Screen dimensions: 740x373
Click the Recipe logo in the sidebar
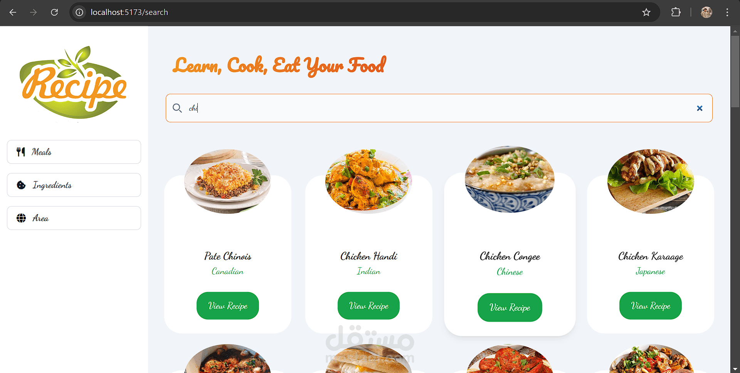pyautogui.click(x=73, y=83)
